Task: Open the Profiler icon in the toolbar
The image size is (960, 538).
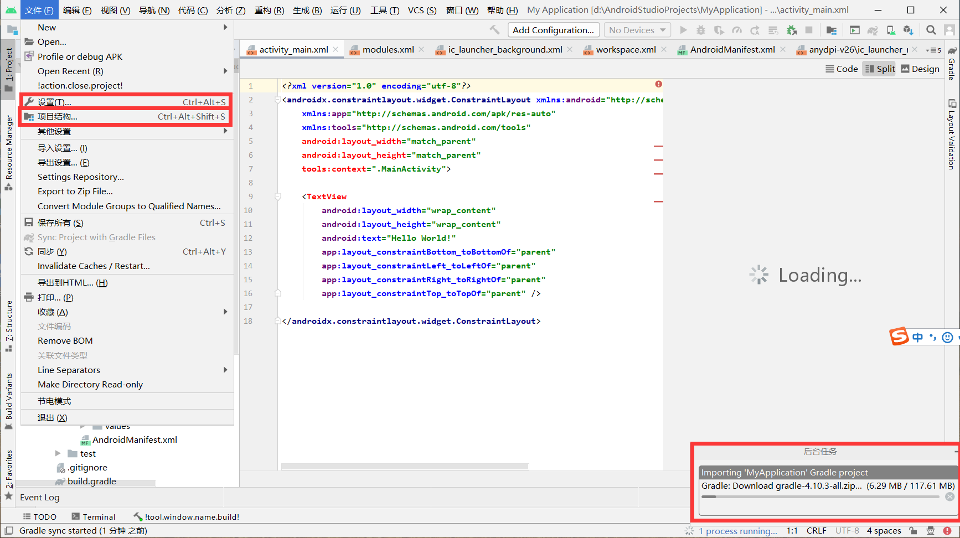Action: pyautogui.click(x=737, y=30)
